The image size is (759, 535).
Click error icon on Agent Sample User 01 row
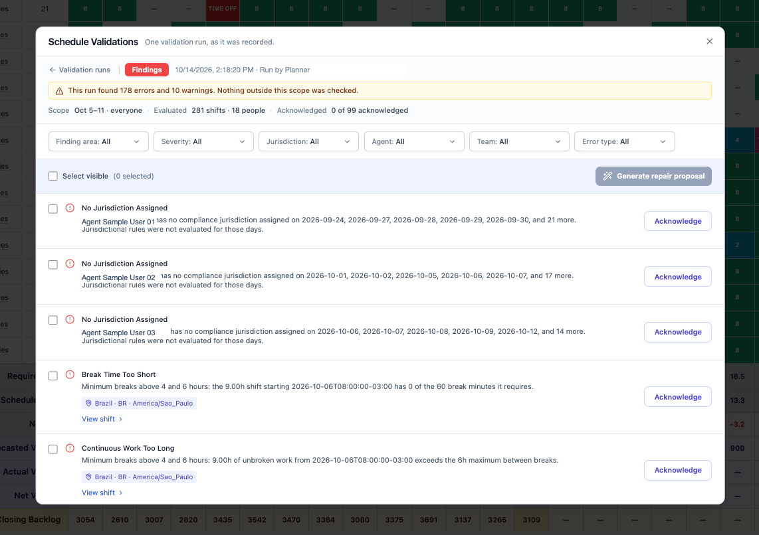pyautogui.click(x=70, y=208)
